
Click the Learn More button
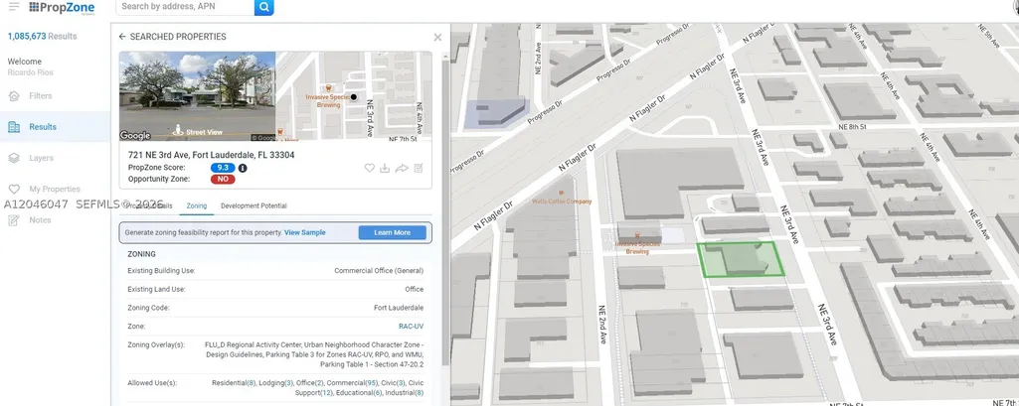(392, 233)
